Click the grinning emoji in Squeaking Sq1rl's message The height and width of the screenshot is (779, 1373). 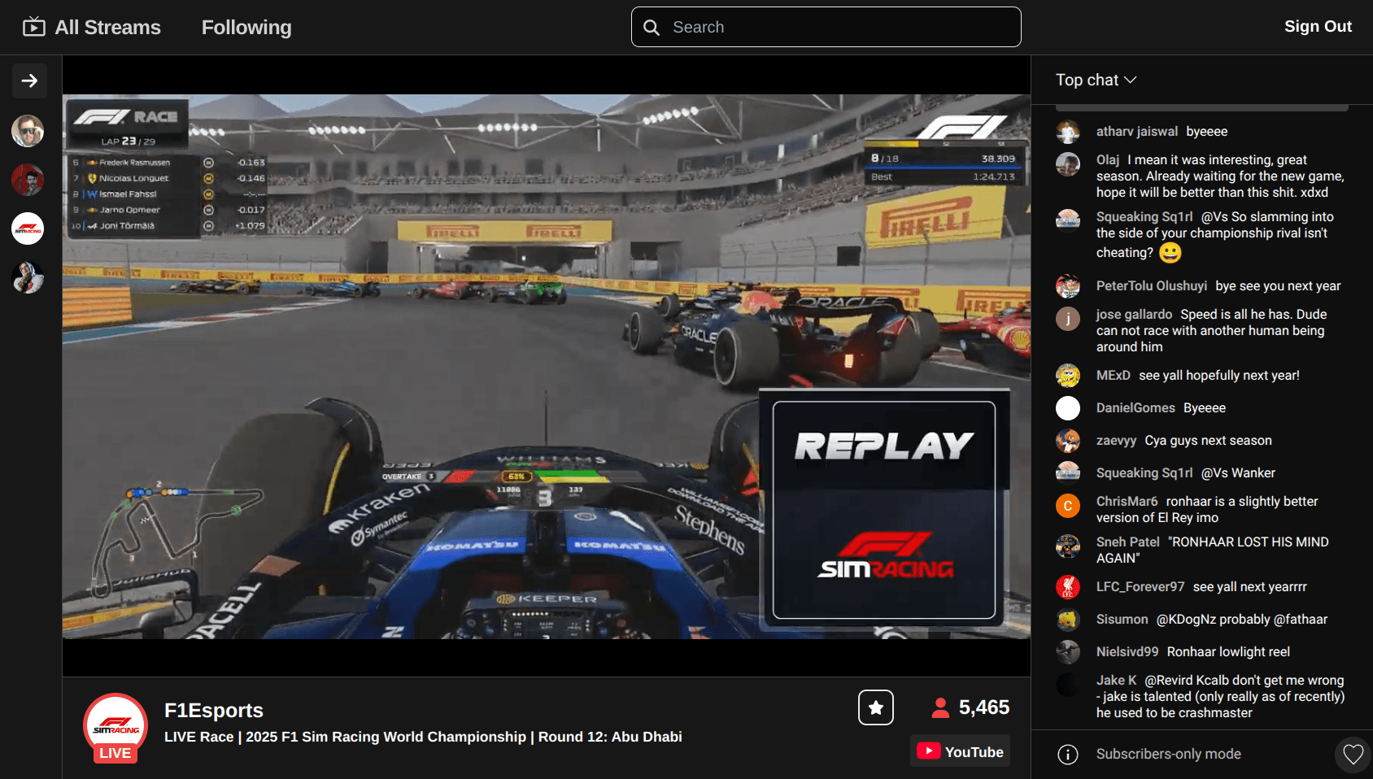pyautogui.click(x=1170, y=253)
